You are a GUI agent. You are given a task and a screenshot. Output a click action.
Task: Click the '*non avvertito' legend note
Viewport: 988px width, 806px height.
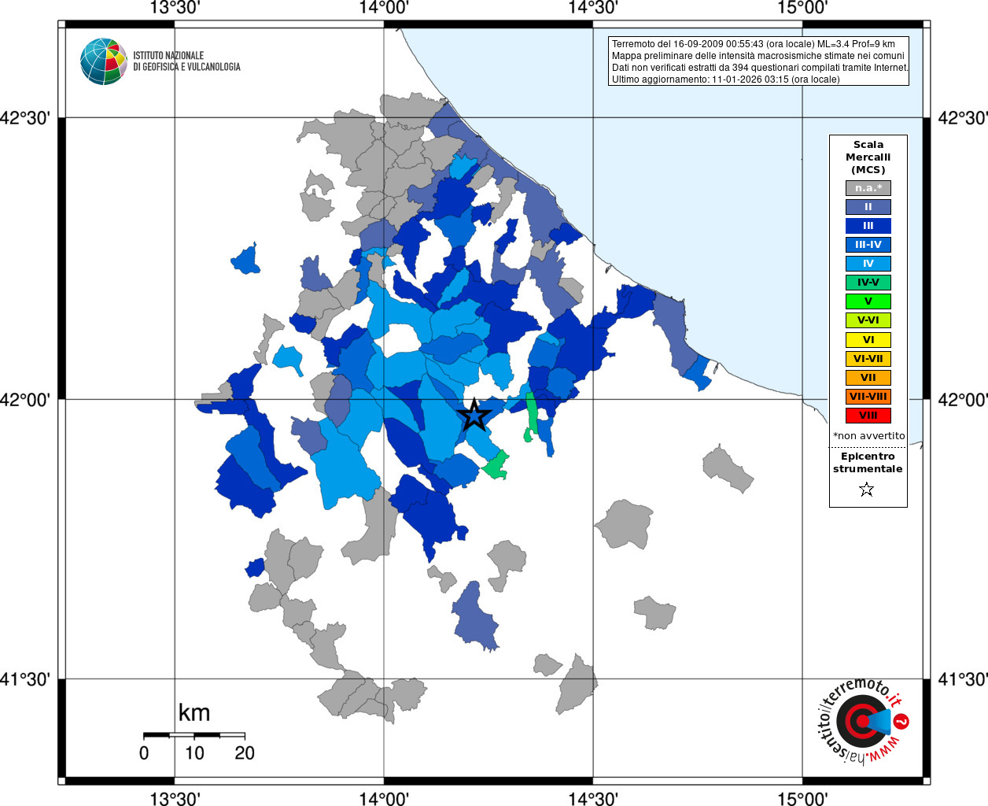(x=868, y=436)
